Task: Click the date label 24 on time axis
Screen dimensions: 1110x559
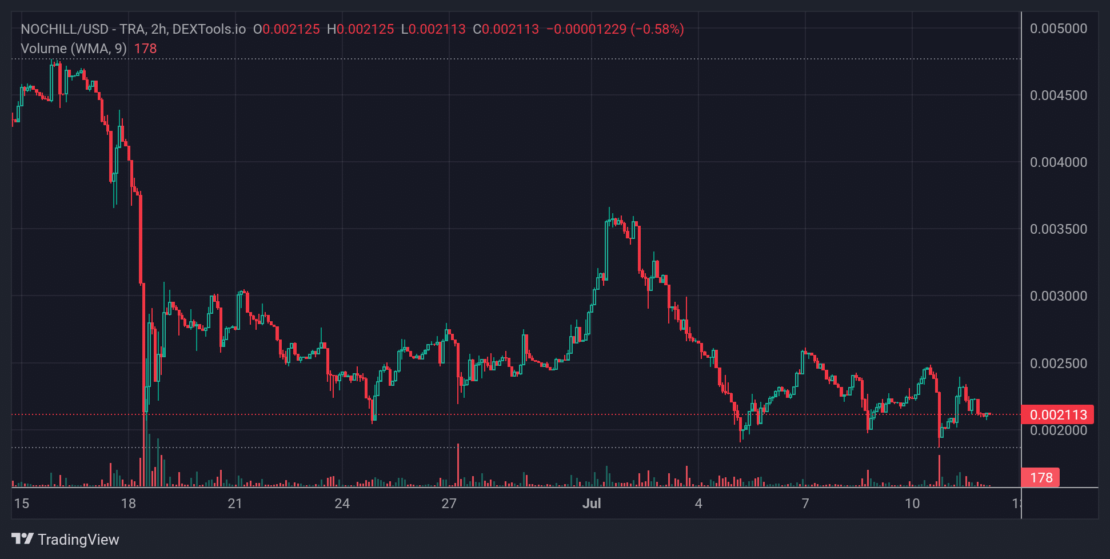Action: pos(342,504)
